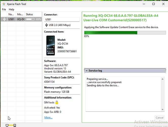This screenshot has width=168, height=127.
Task: Click the service log scroll down arrow
Action: click(x=162, y=109)
